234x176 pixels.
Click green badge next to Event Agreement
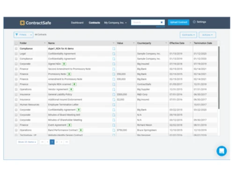(x=69, y=125)
